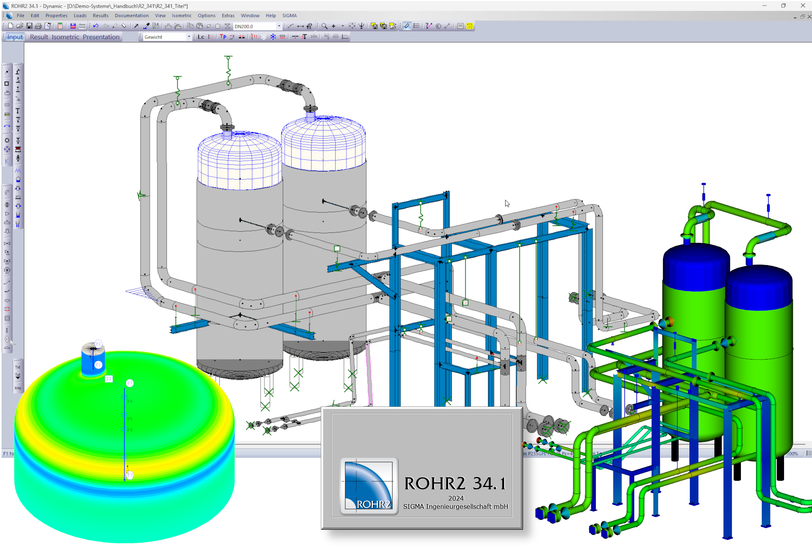
Task: Click the red TP icon
Action: point(223,37)
